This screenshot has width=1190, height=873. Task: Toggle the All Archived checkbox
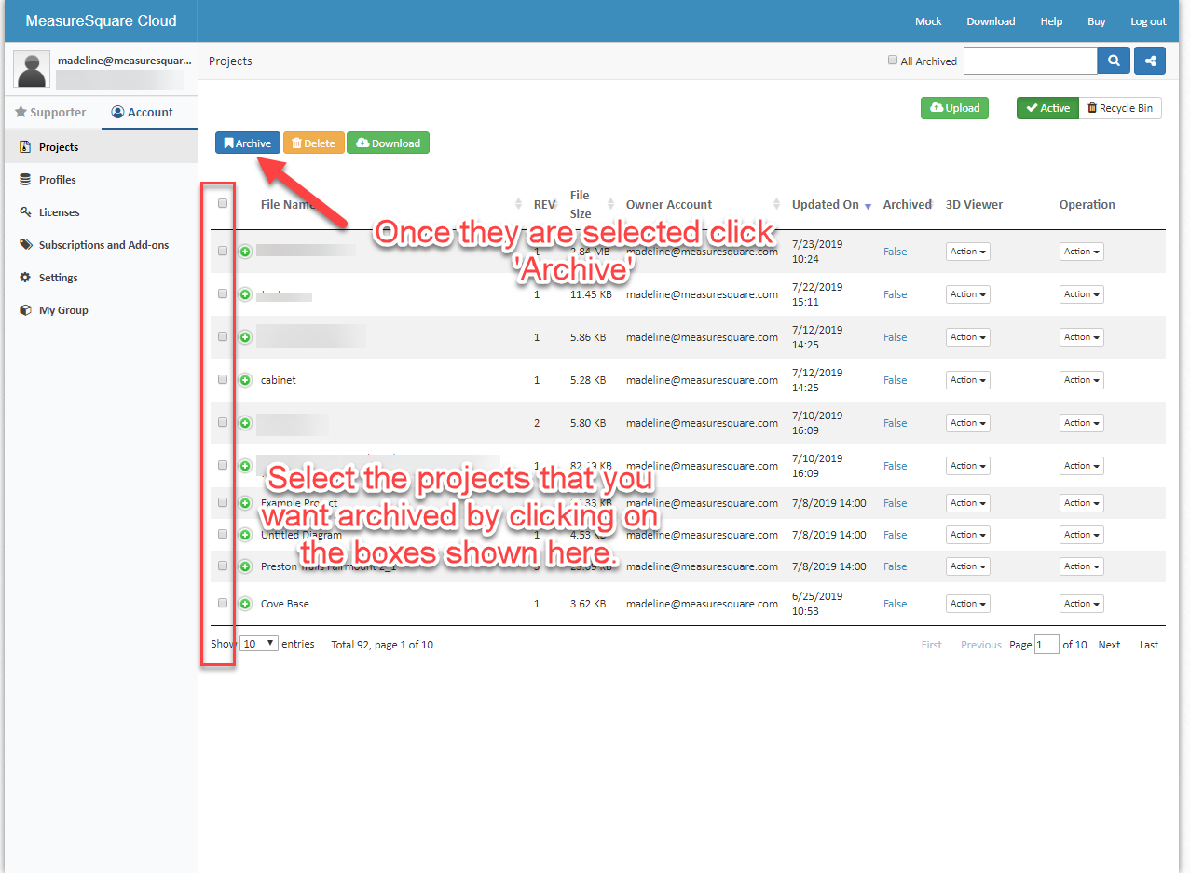point(893,61)
